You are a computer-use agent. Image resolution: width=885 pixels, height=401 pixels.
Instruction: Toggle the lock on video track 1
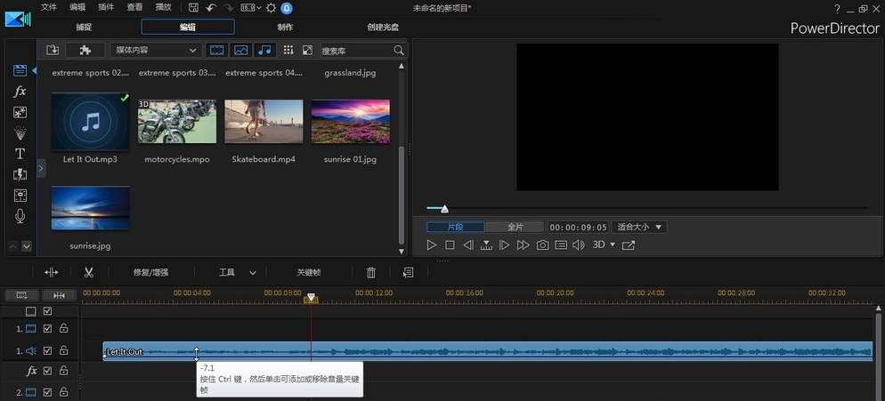click(x=64, y=329)
